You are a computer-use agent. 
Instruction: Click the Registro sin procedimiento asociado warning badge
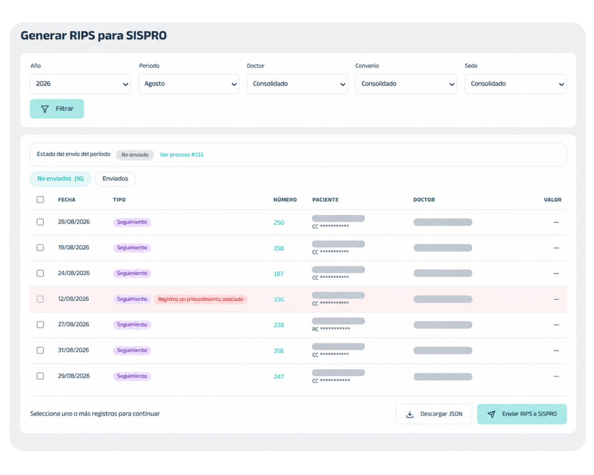click(x=201, y=299)
